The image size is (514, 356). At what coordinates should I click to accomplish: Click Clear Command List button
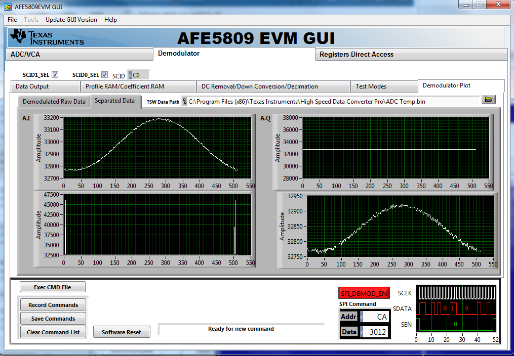tap(53, 332)
